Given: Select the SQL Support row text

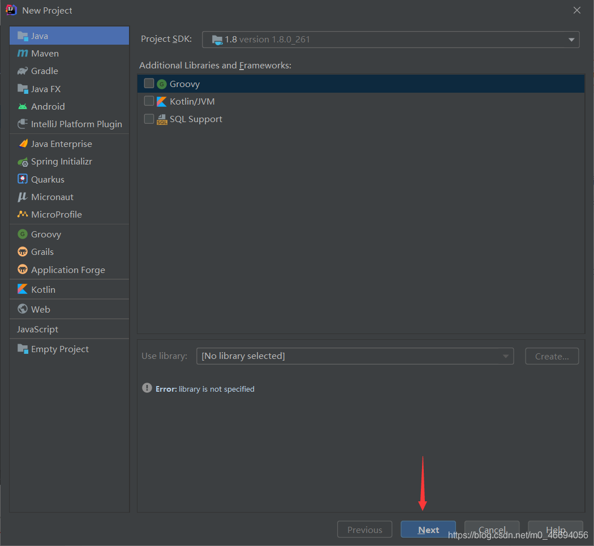Looking at the screenshot, I should point(196,119).
